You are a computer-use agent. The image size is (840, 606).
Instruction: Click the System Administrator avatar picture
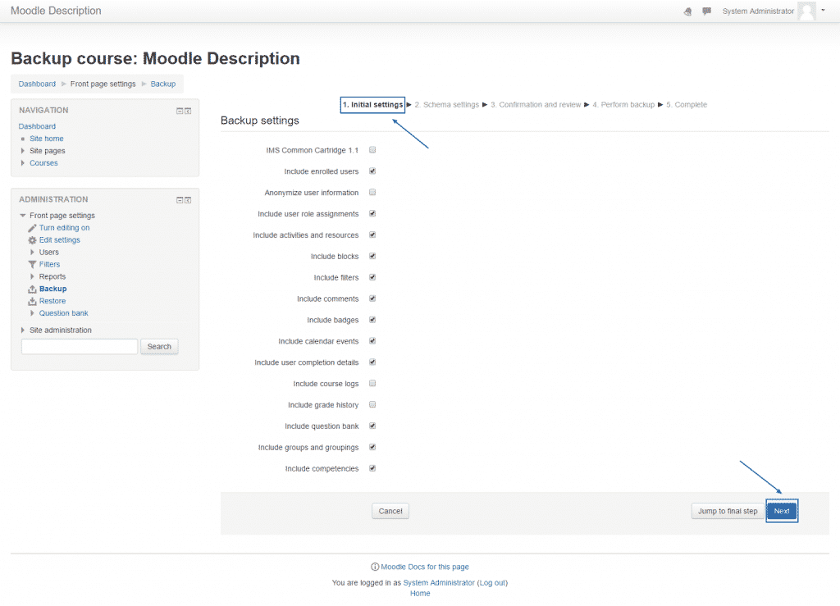click(806, 11)
